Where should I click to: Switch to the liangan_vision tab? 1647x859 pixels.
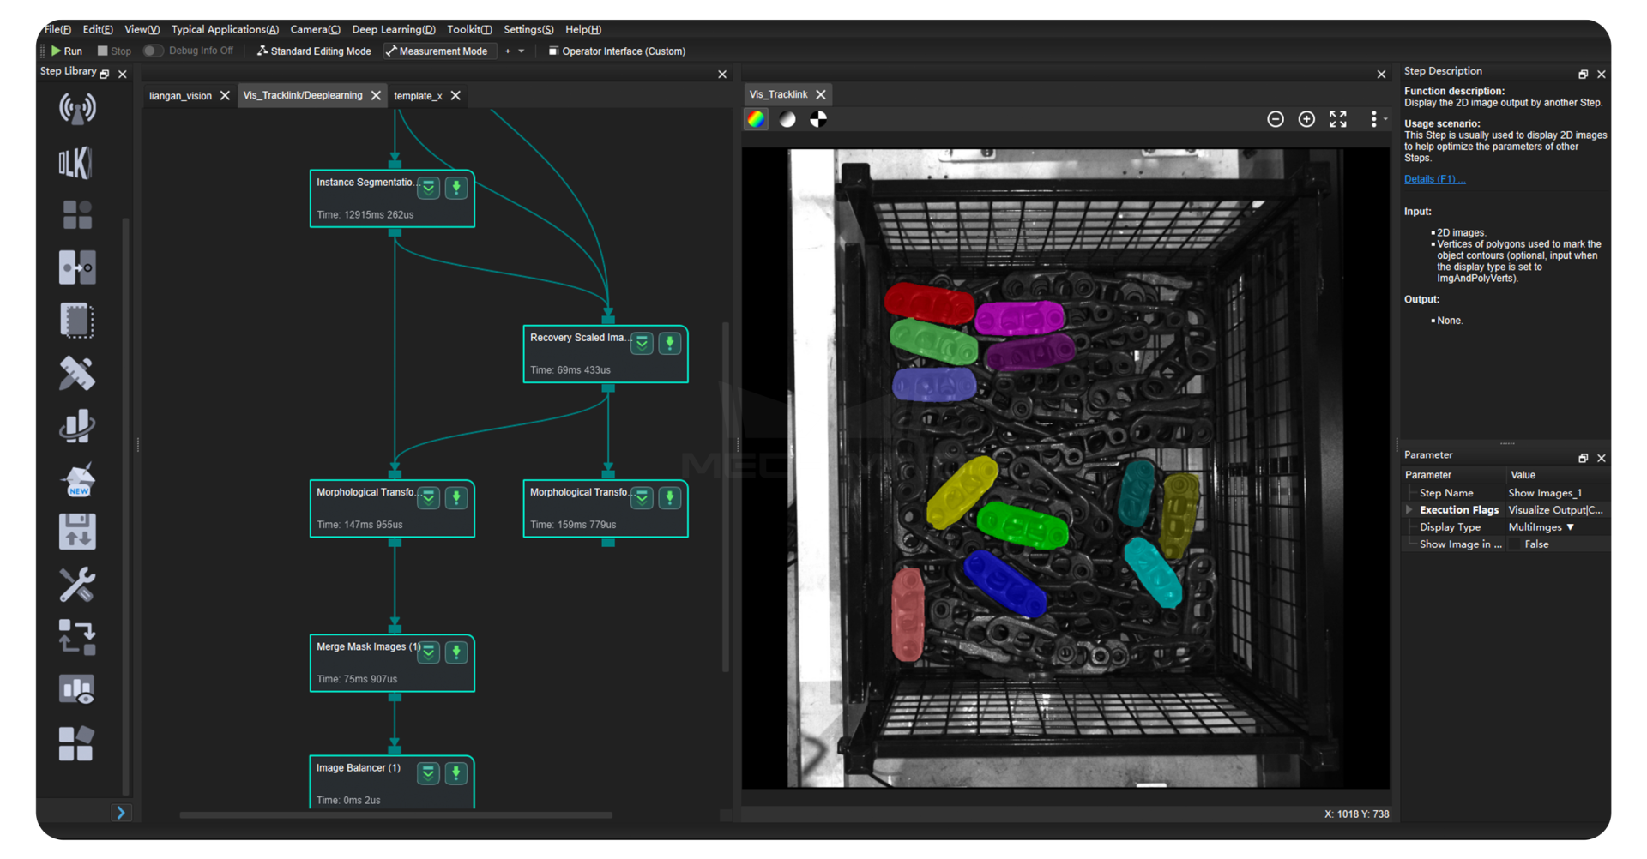[180, 96]
